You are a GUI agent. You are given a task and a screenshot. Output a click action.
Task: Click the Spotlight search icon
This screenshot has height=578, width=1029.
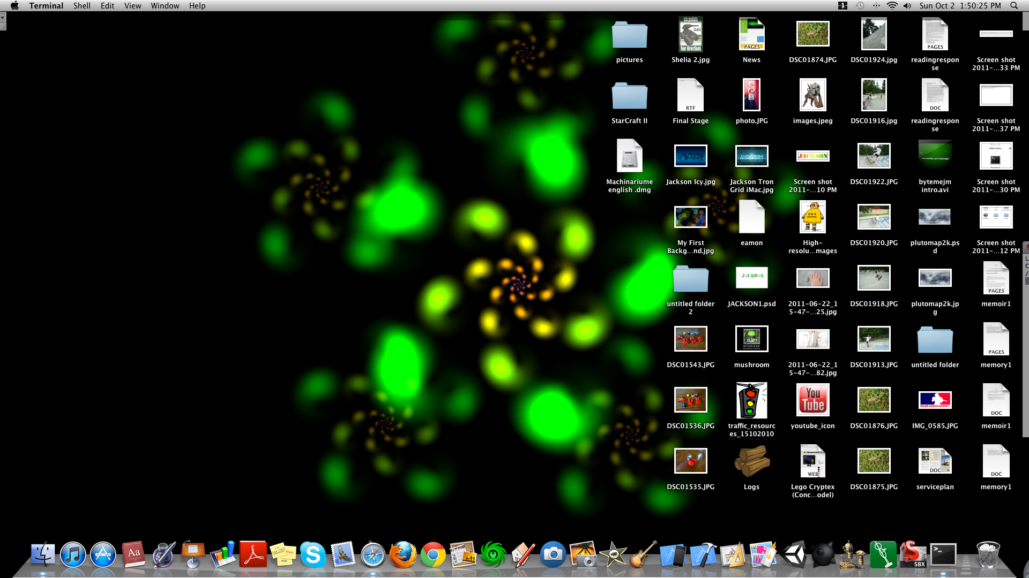1013,5
